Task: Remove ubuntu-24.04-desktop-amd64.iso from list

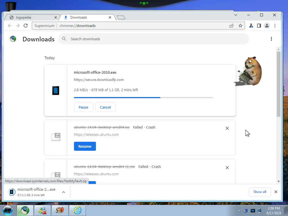Action: click(227, 128)
